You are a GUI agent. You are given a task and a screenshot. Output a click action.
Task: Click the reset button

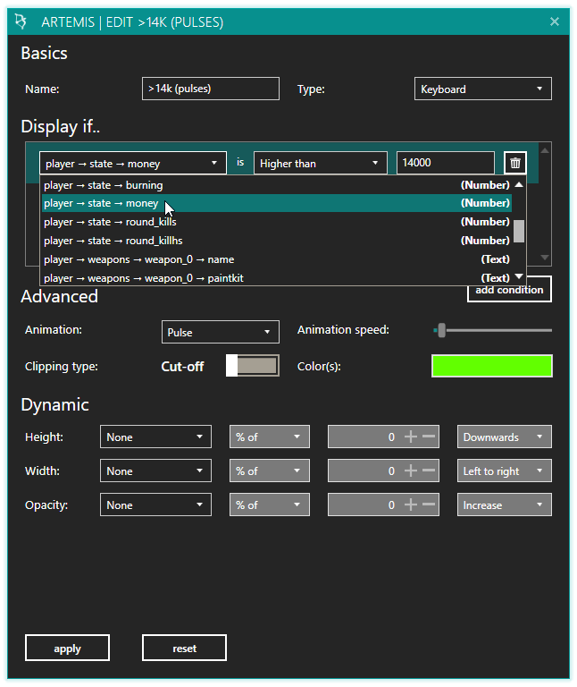pyautogui.click(x=184, y=648)
